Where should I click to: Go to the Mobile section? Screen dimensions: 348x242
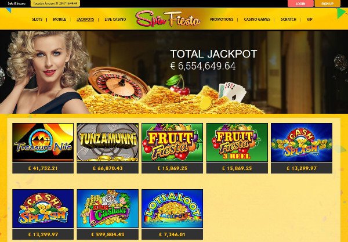[60, 20]
